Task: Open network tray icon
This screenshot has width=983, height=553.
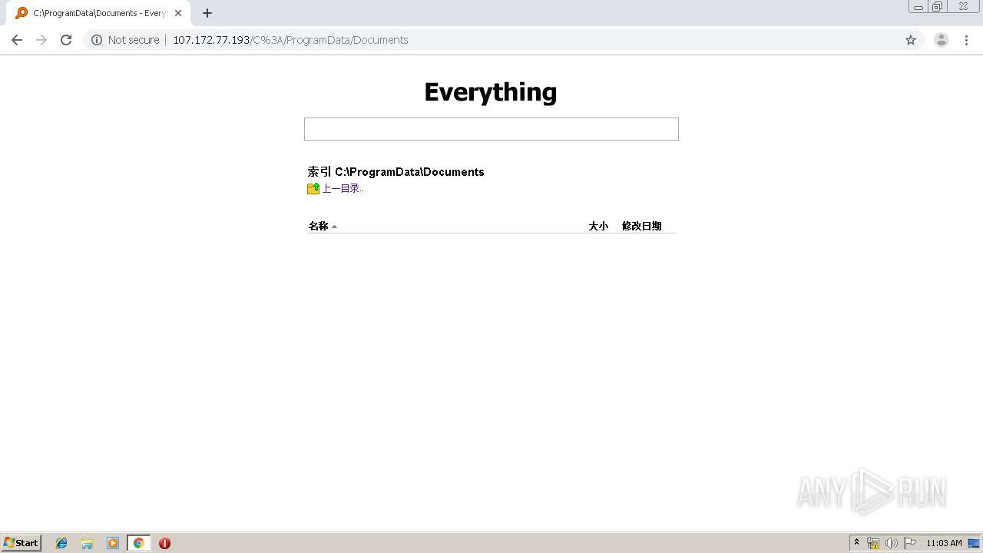Action: click(x=873, y=543)
